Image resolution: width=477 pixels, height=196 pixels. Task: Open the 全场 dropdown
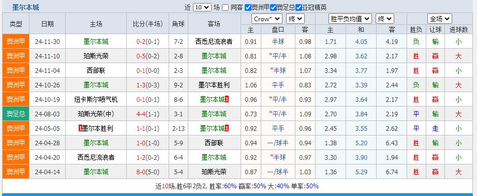440,19
